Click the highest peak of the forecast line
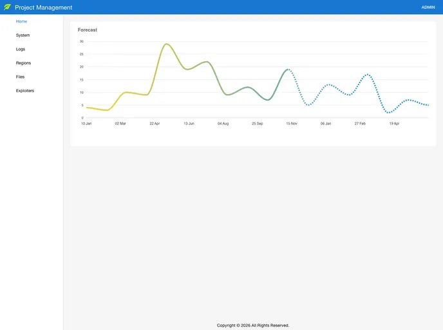This screenshot has height=330, width=443. [166, 44]
